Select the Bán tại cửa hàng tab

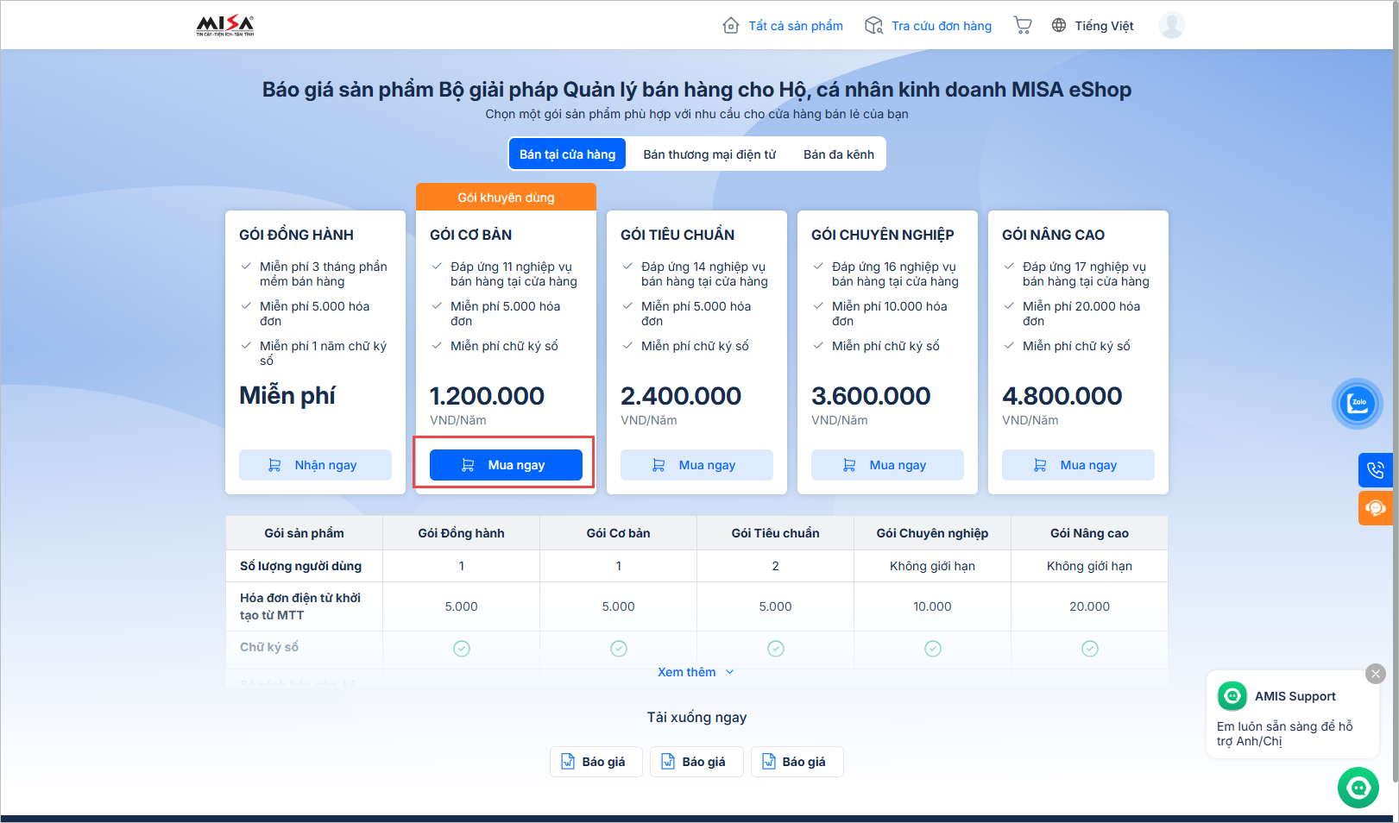tap(568, 154)
